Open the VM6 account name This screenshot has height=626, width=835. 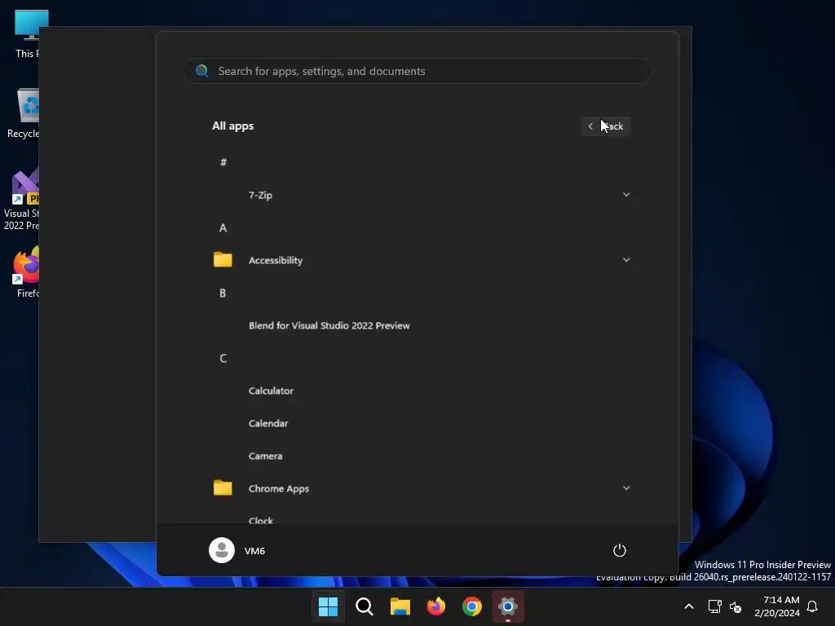coord(254,550)
